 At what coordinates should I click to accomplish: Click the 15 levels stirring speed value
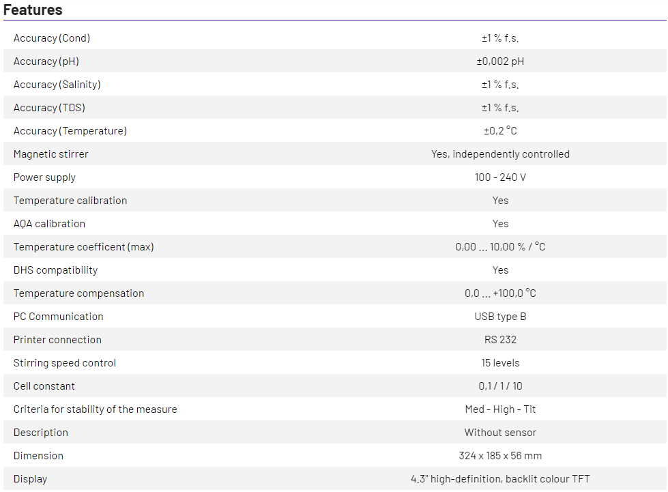point(500,363)
